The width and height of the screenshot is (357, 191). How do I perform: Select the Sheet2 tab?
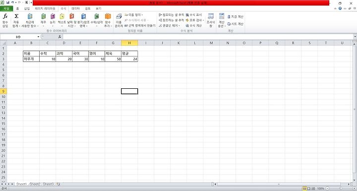coord(35,184)
